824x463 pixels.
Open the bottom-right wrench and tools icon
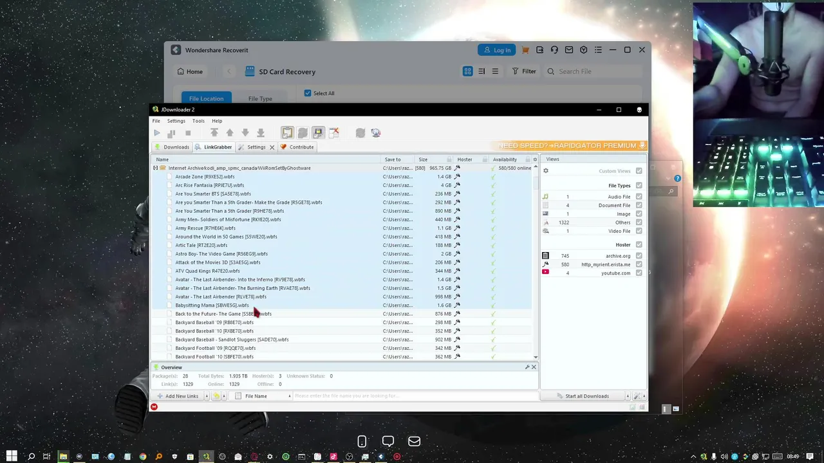[637, 396]
